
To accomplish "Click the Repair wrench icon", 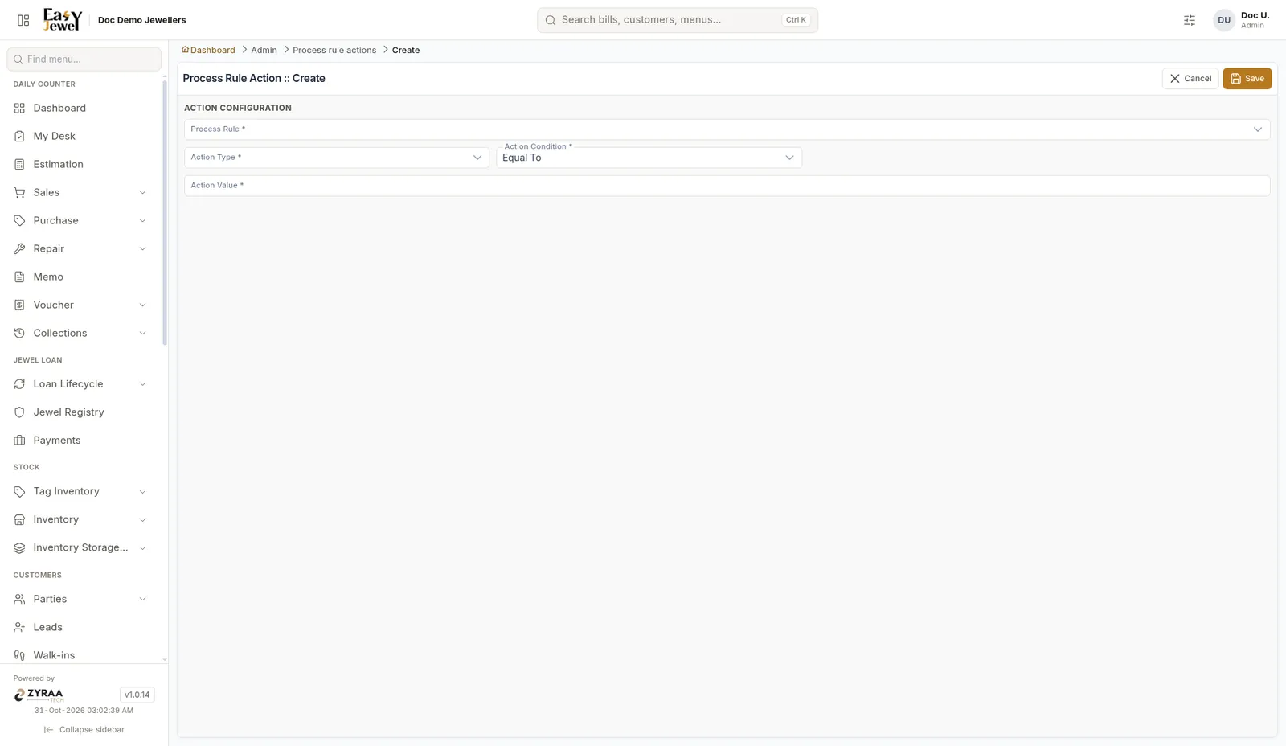I will coord(19,248).
